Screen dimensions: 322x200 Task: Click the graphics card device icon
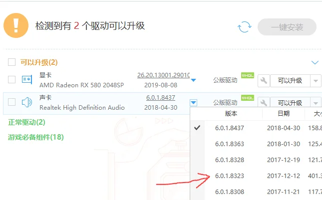(27, 79)
